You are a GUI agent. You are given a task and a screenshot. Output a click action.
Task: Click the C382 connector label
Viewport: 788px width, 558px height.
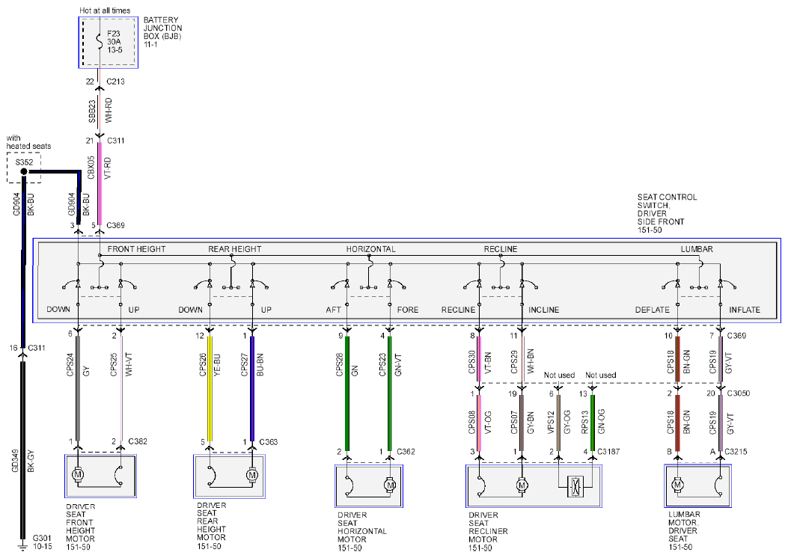(x=138, y=441)
